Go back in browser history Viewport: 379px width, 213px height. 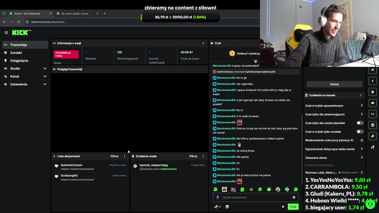tap(4, 22)
